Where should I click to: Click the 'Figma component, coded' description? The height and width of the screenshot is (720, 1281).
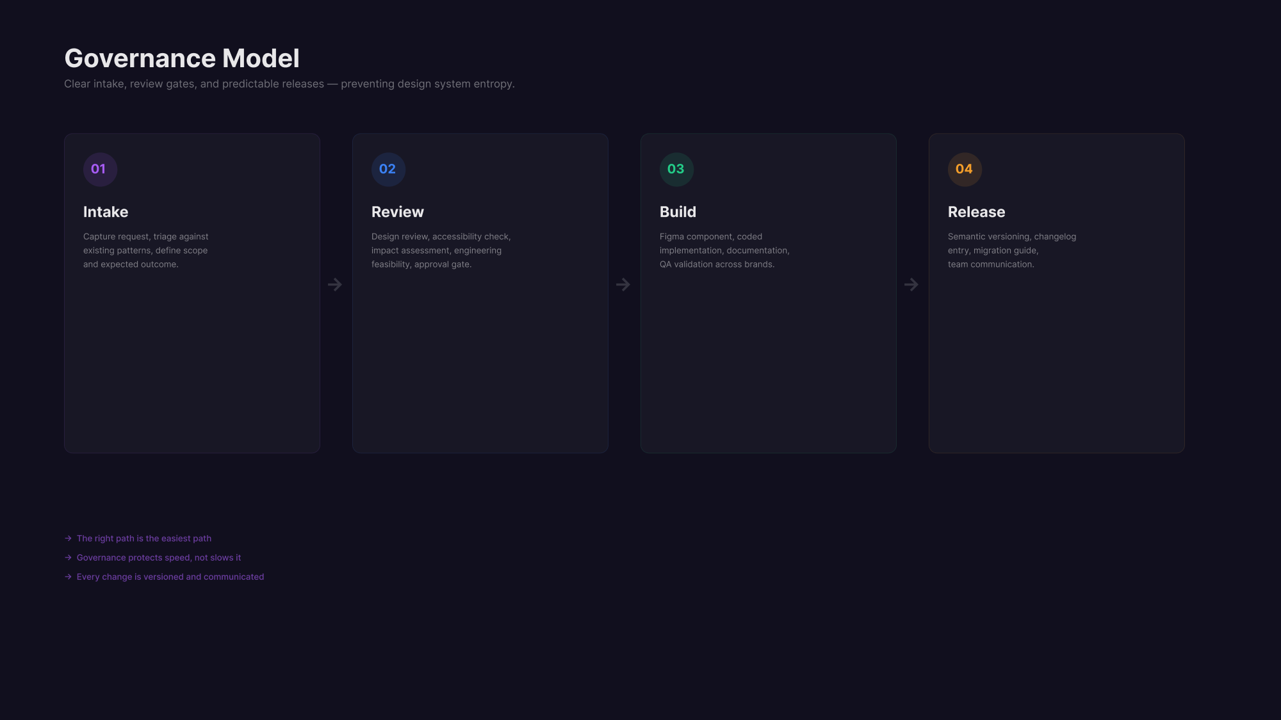pyautogui.click(x=724, y=250)
